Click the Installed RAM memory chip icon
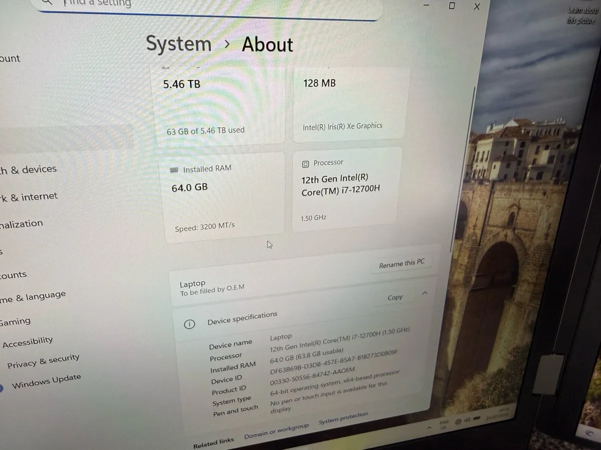 (x=175, y=170)
